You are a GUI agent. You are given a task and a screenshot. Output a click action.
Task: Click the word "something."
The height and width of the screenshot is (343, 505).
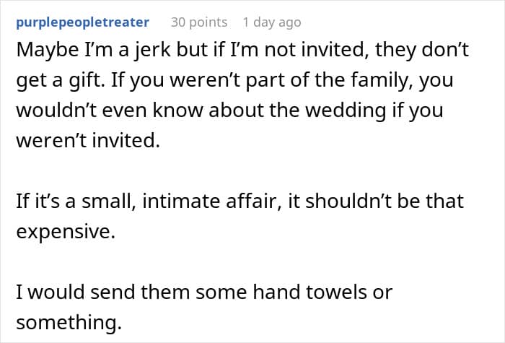67,323
